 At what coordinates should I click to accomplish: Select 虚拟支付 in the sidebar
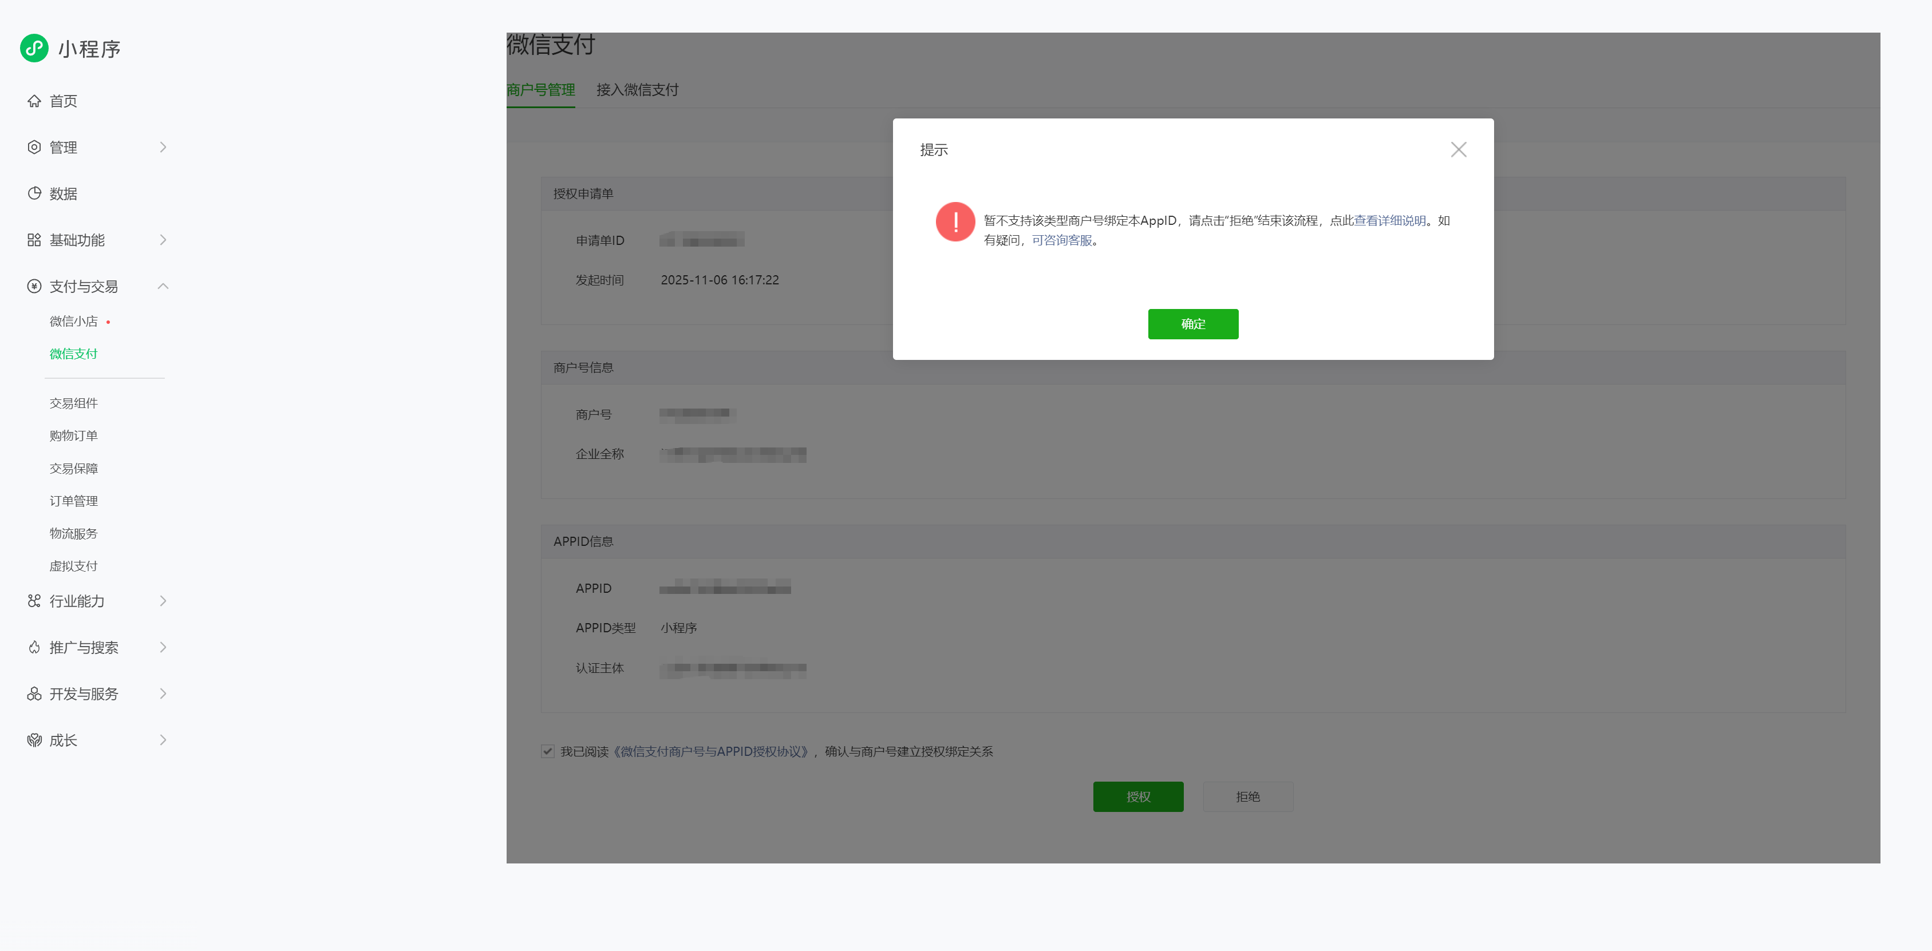73,566
